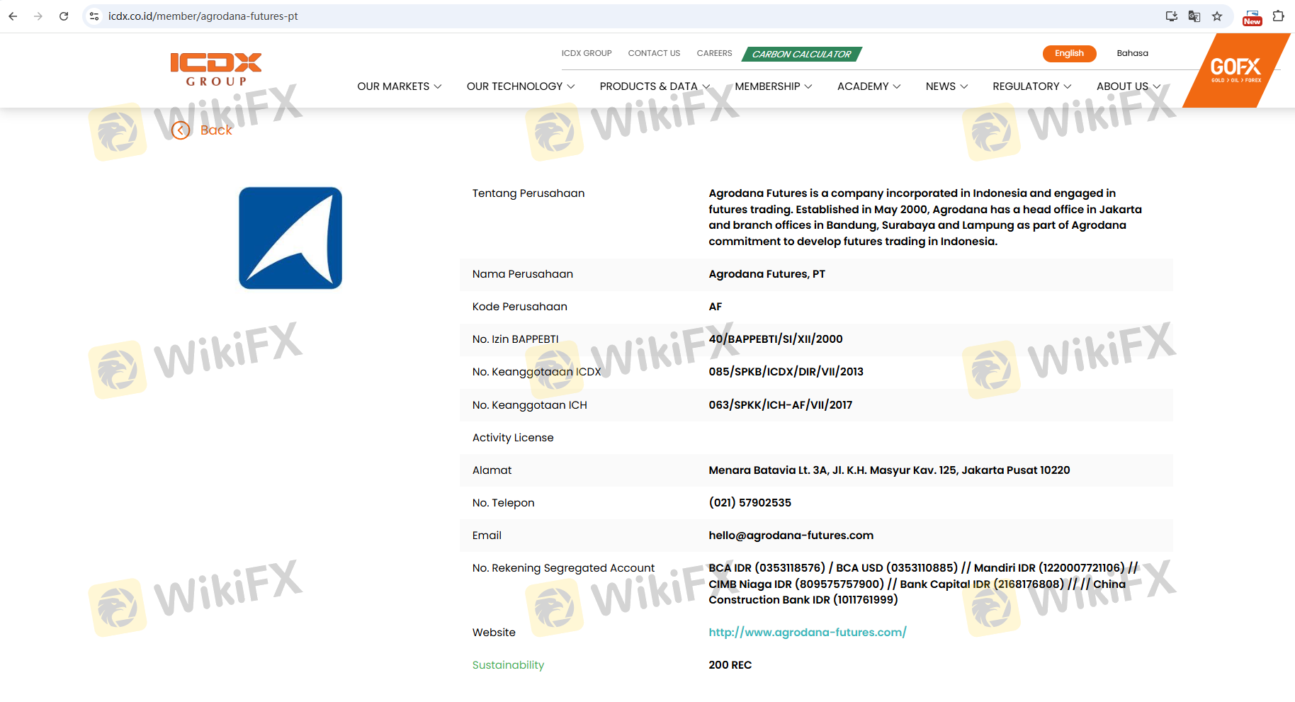Open the Careers menu item
This screenshot has height=702, width=1295.
pos(714,53)
